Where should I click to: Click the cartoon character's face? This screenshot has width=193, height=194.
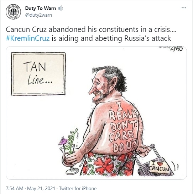[x=98, y=88]
